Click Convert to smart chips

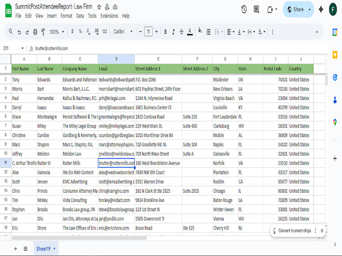click(295, 230)
